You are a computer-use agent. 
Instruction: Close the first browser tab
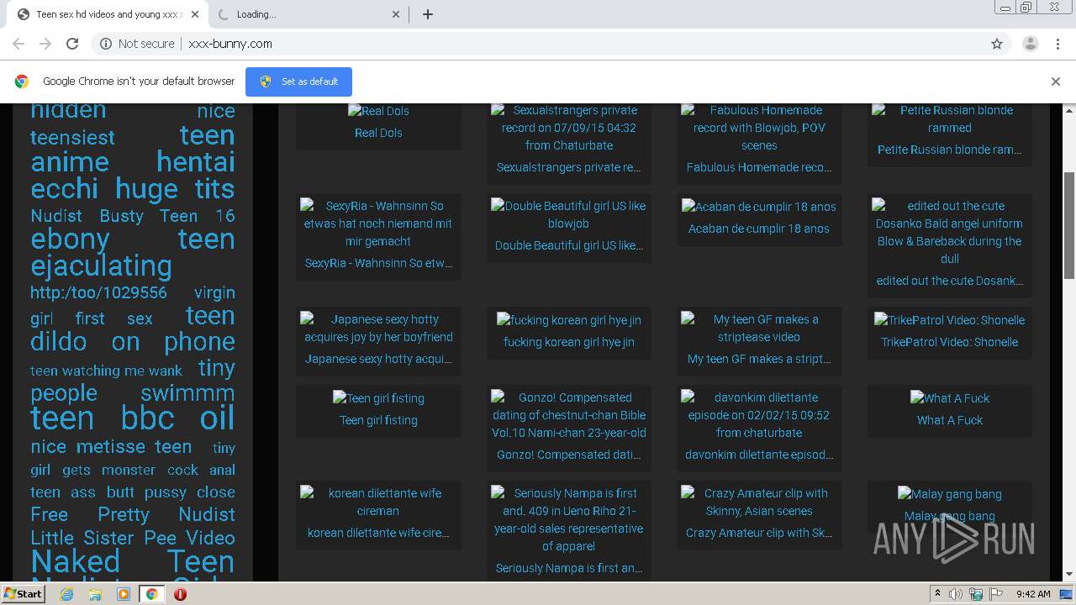tap(195, 14)
